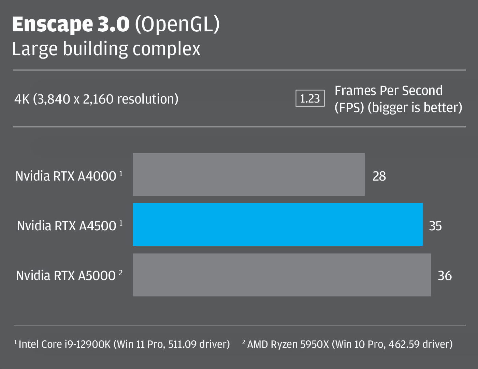Click the superscript 2 after "A5000"
This screenshot has width=478, height=369.
click(121, 273)
